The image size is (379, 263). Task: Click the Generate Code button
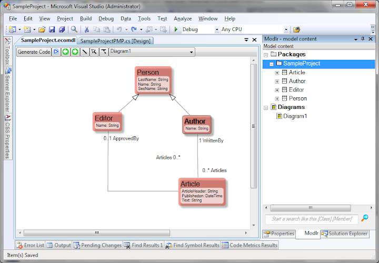tap(34, 52)
